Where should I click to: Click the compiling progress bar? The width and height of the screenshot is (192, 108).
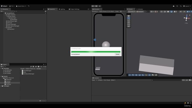[x=96, y=52]
